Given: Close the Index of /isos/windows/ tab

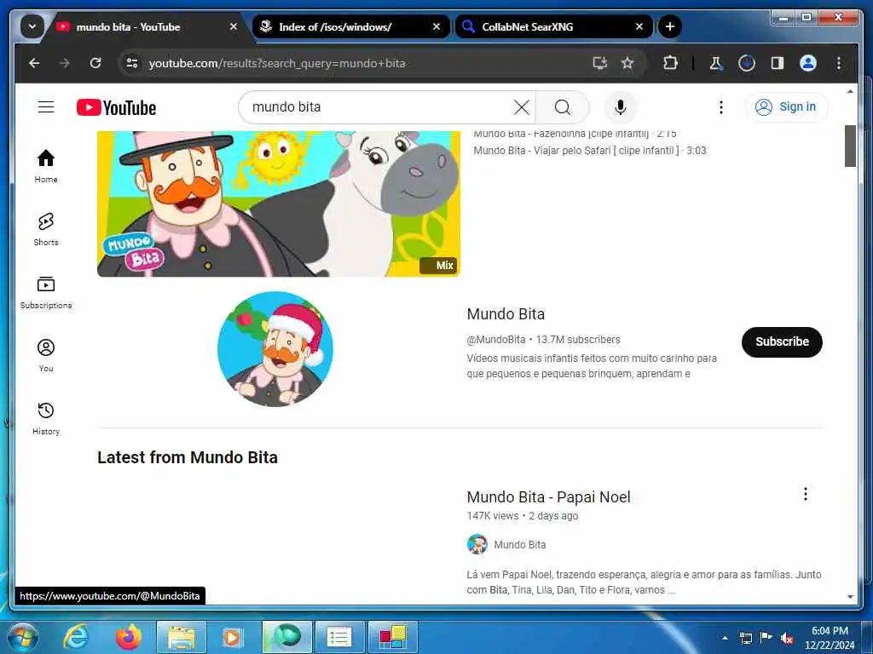Looking at the screenshot, I should (436, 26).
